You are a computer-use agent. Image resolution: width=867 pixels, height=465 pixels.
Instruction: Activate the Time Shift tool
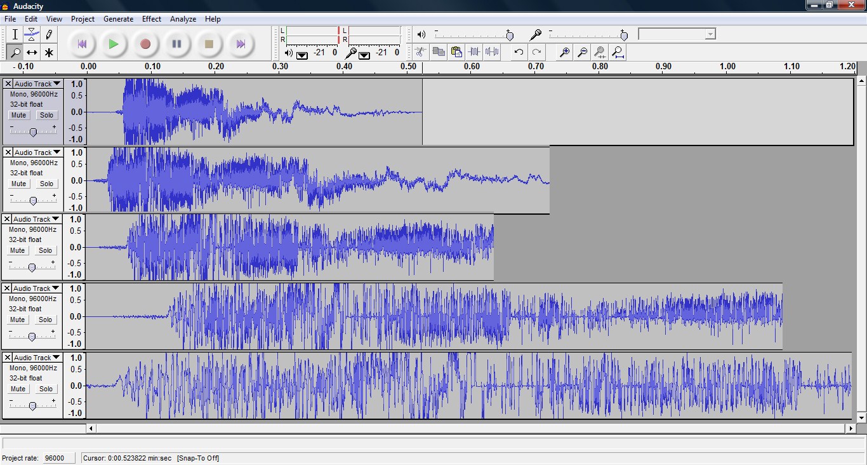coord(32,52)
